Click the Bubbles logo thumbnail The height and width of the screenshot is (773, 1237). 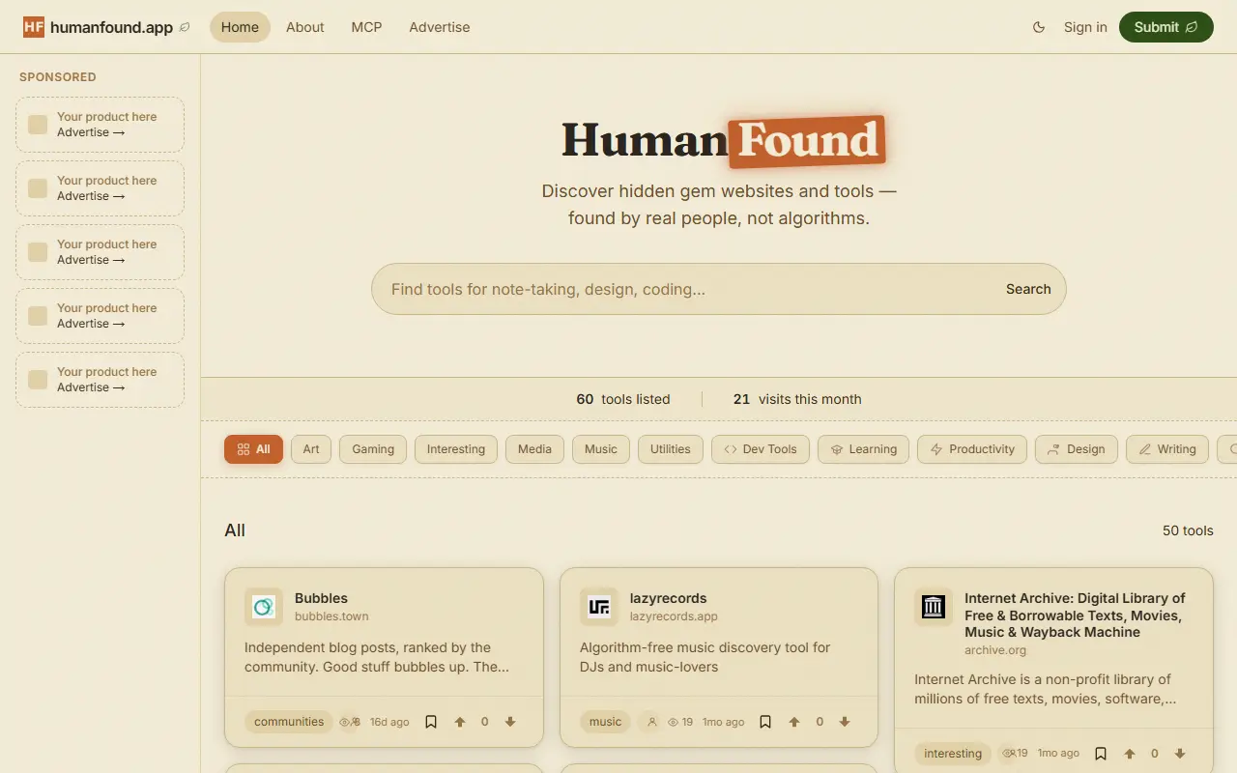[x=264, y=607]
